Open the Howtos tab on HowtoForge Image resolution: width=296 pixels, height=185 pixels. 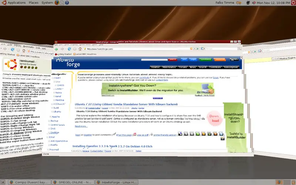155,67
